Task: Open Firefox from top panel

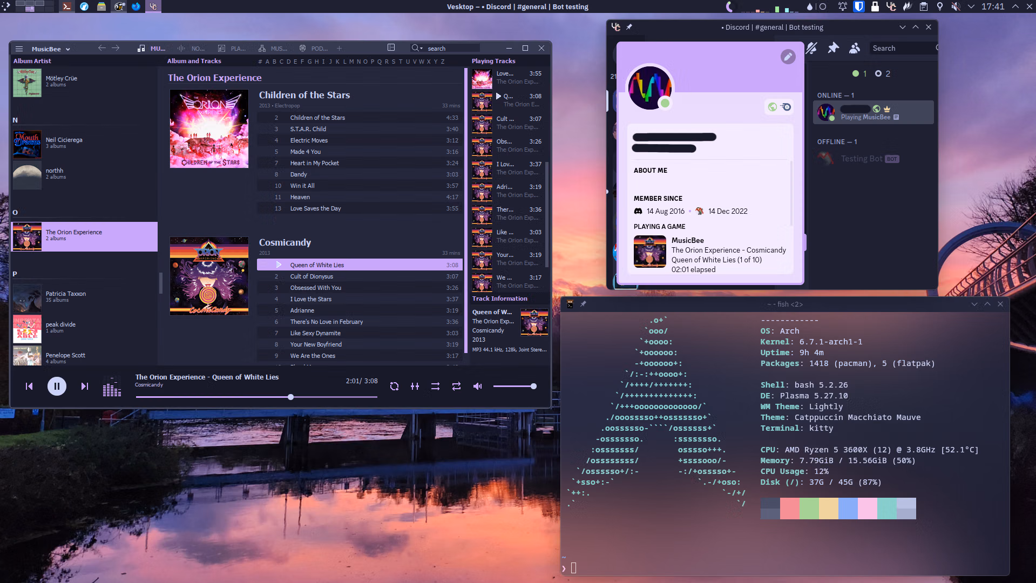Action: tap(136, 6)
